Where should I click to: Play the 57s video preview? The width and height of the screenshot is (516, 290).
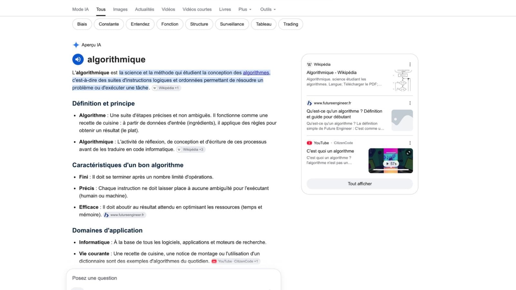(x=391, y=164)
